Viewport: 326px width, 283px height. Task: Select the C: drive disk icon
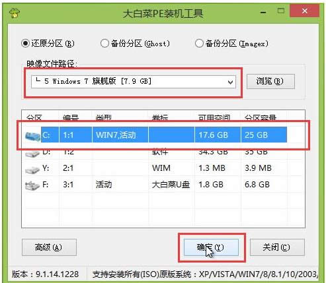32,135
